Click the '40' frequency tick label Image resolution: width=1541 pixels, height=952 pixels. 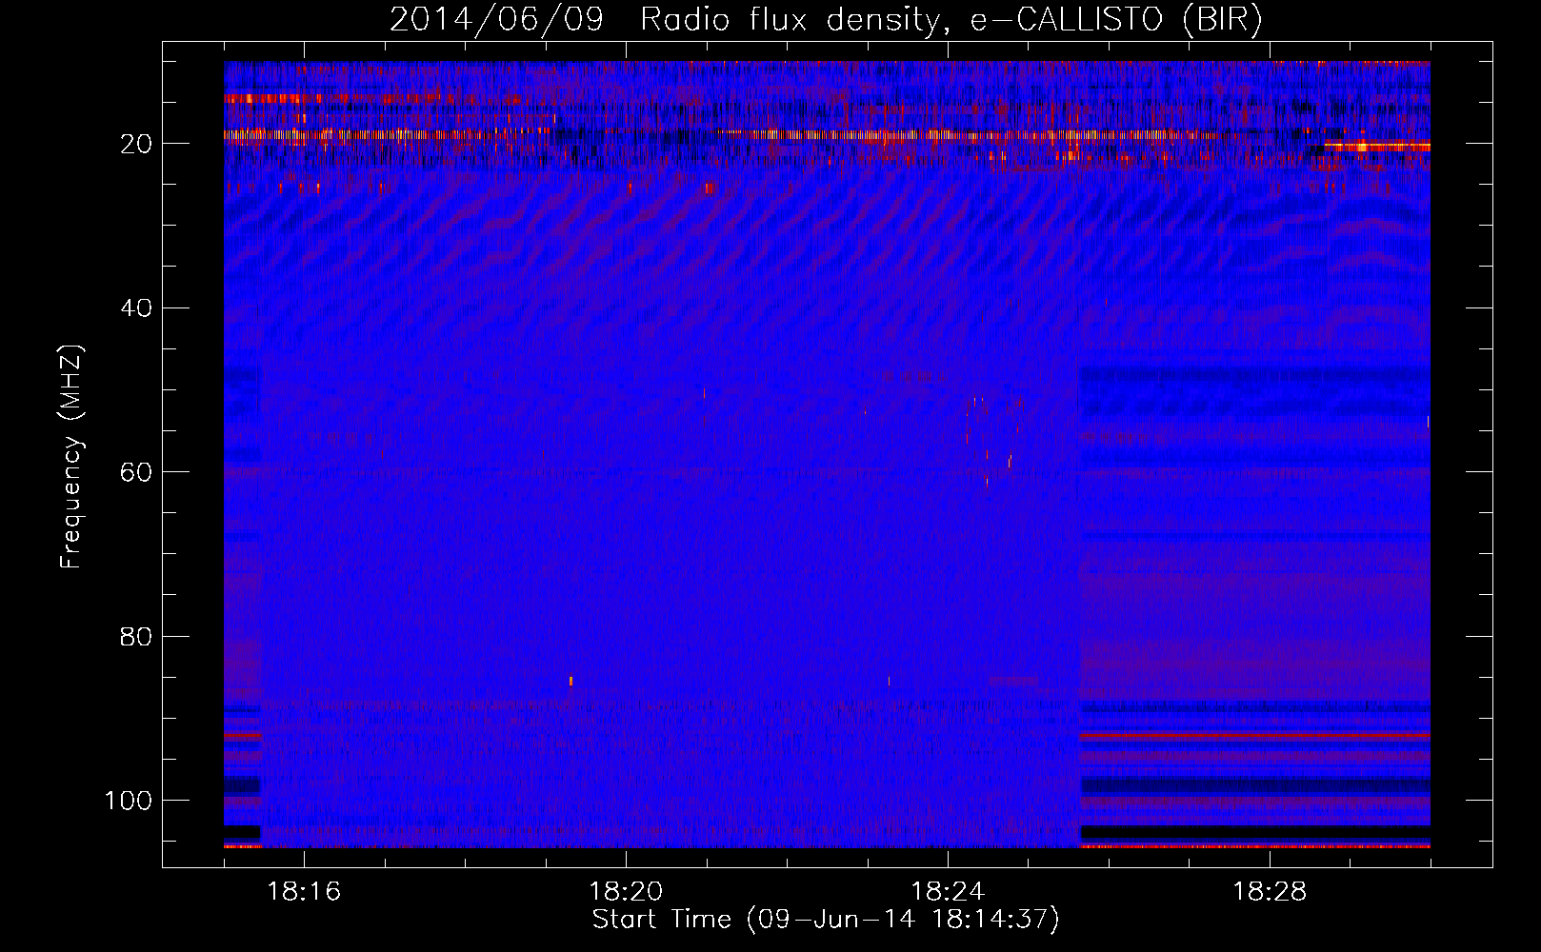[x=137, y=308]
